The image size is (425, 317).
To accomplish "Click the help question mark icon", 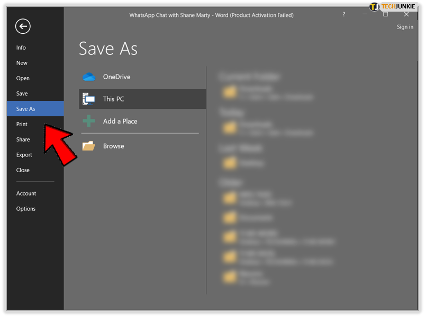I will 344,15.
